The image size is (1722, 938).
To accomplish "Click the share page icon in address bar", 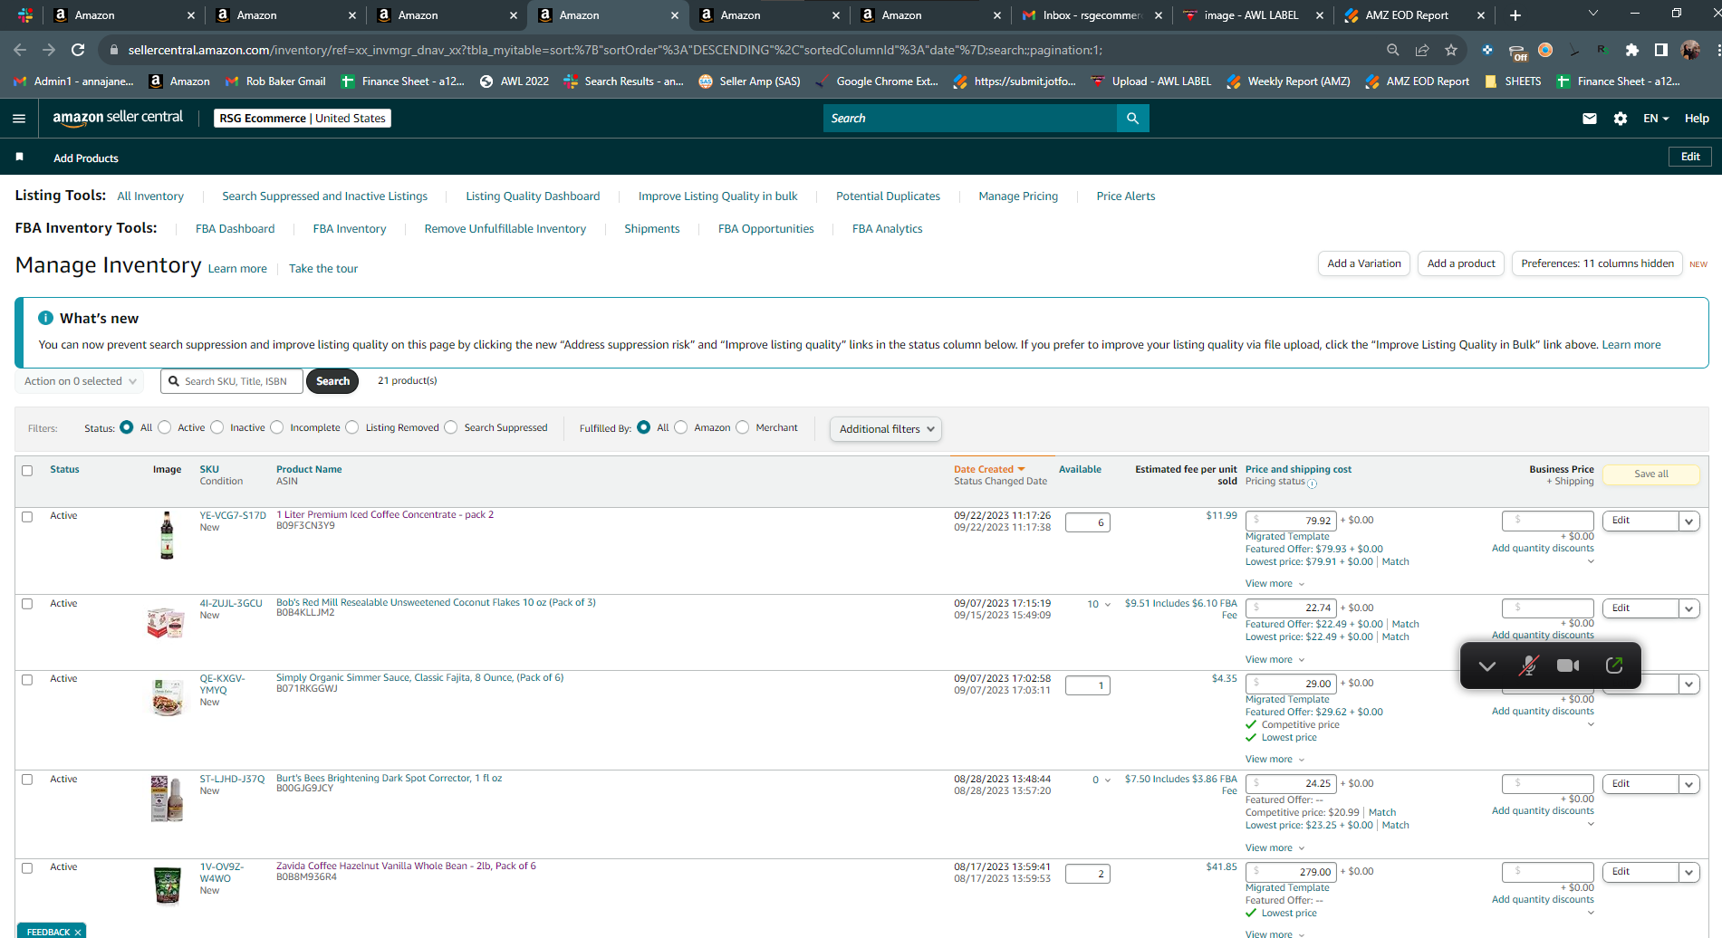I will coord(1422,50).
